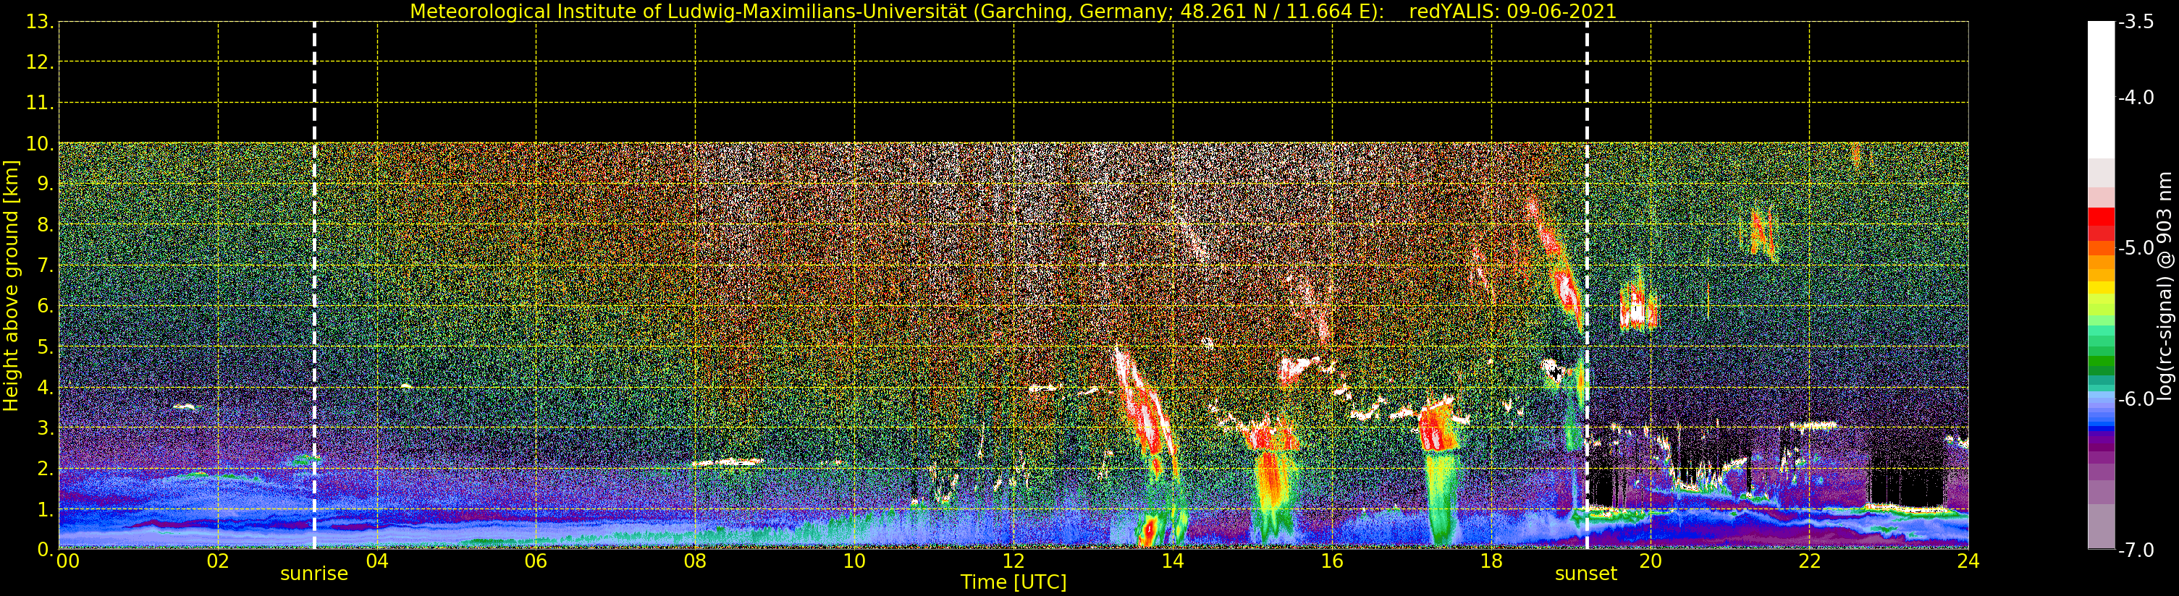
Task: Click the '14' time tick label
Action: click(1173, 561)
